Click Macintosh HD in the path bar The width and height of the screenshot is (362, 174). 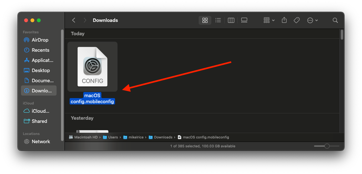point(83,137)
